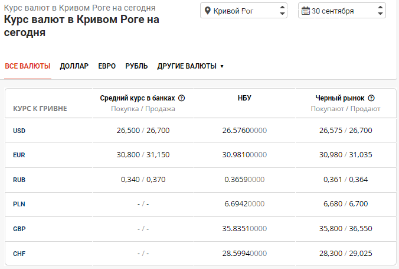
Task: Expand the Другие валюты menu
Action: tap(190, 66)
